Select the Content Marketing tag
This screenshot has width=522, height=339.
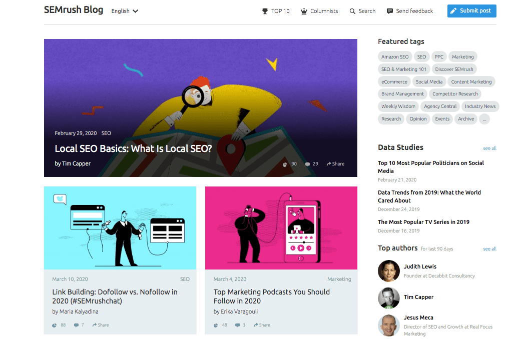[471, 81]
